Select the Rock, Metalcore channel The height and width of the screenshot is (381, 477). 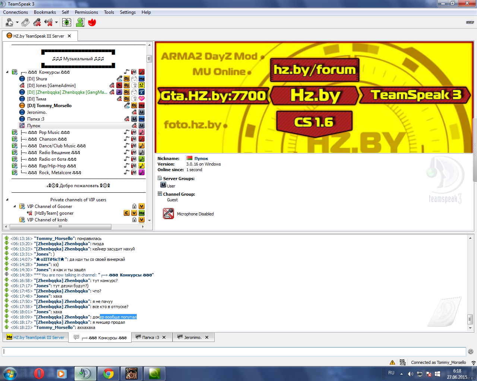tap(54, 173)
